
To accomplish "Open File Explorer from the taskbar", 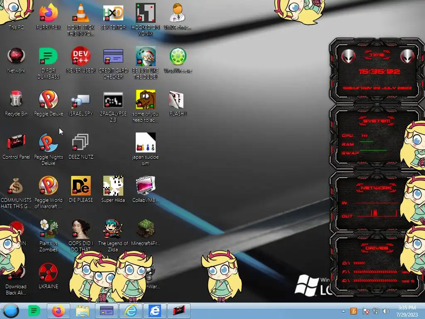I will 83,311.
